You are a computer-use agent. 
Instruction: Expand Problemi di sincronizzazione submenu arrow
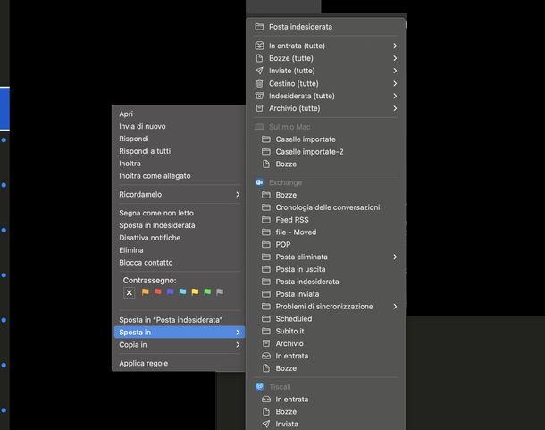click(x=394, y=307)
